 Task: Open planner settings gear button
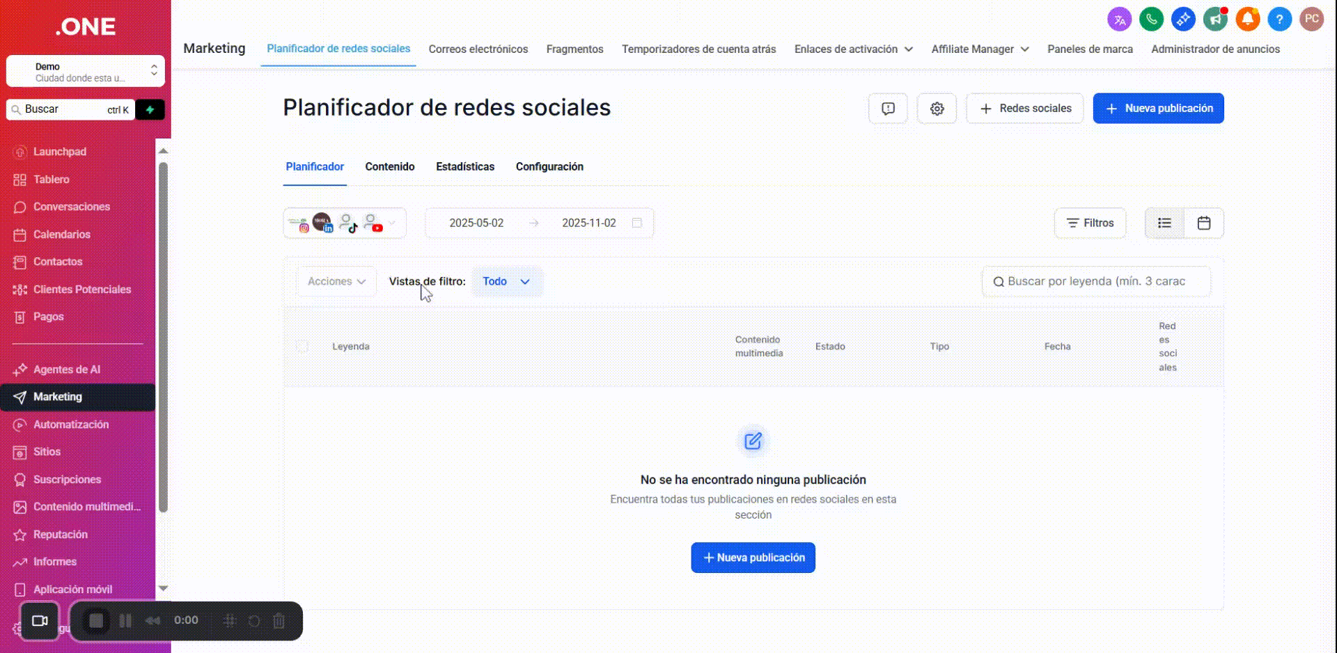[x=937, y=109]
